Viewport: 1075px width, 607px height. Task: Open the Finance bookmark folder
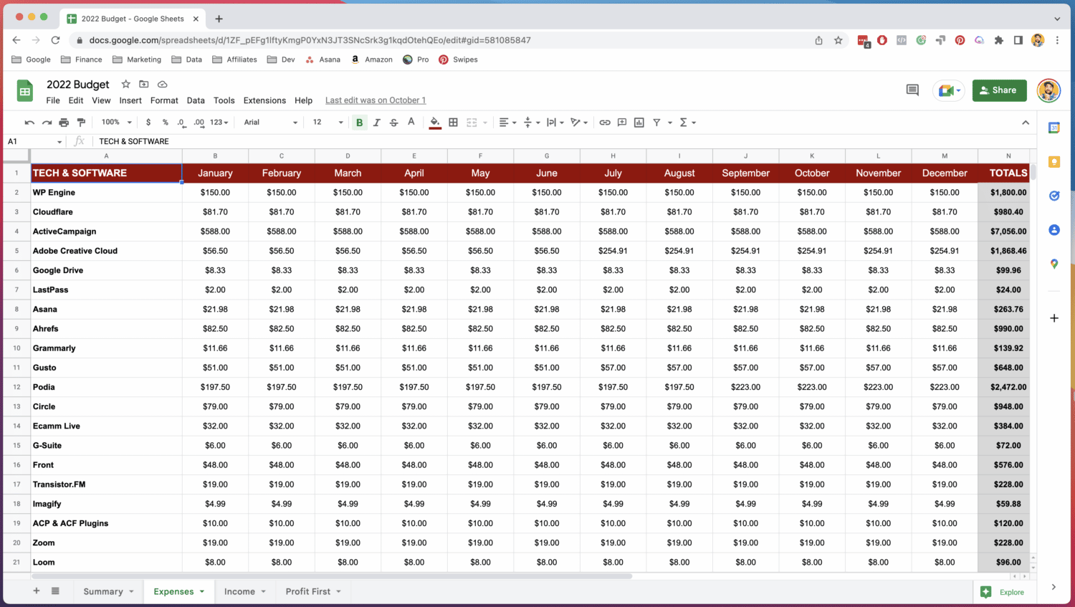[x=81, y=59]
